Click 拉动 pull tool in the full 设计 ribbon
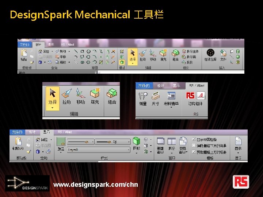The width and height of the screenshot is (263, 197). 143,55
